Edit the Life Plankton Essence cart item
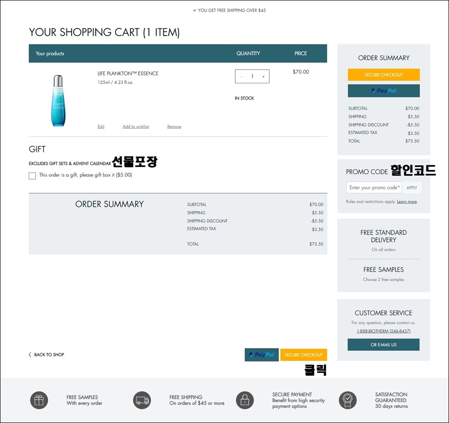The height and width of the screenshot is (423, 449). pyautogui.click(x=101, y=127)
